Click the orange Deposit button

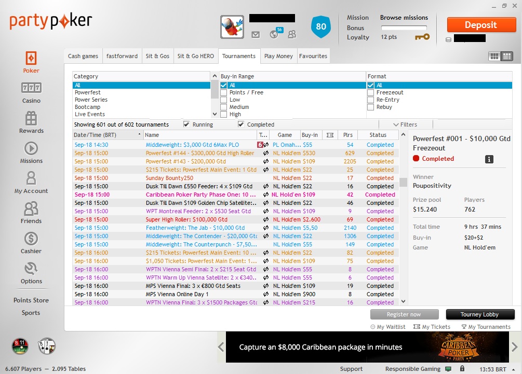tap(481, 25)
